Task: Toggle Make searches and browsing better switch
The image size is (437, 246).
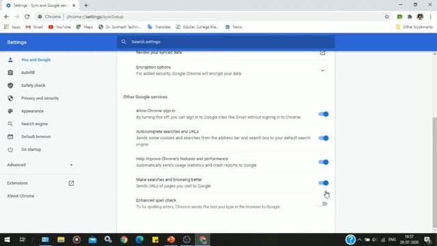Action: pyautogui.click(x=323, y=183)
